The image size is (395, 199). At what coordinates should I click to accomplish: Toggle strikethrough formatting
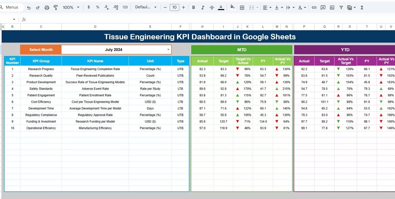[212, 8]
